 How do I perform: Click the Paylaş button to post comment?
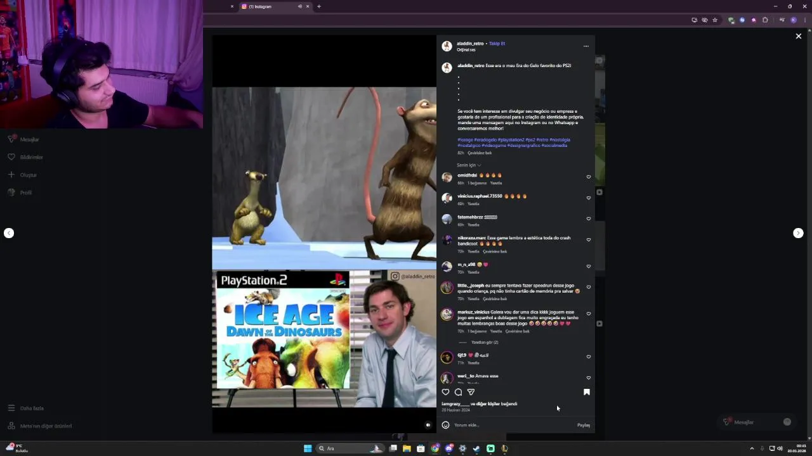(584, 425)
